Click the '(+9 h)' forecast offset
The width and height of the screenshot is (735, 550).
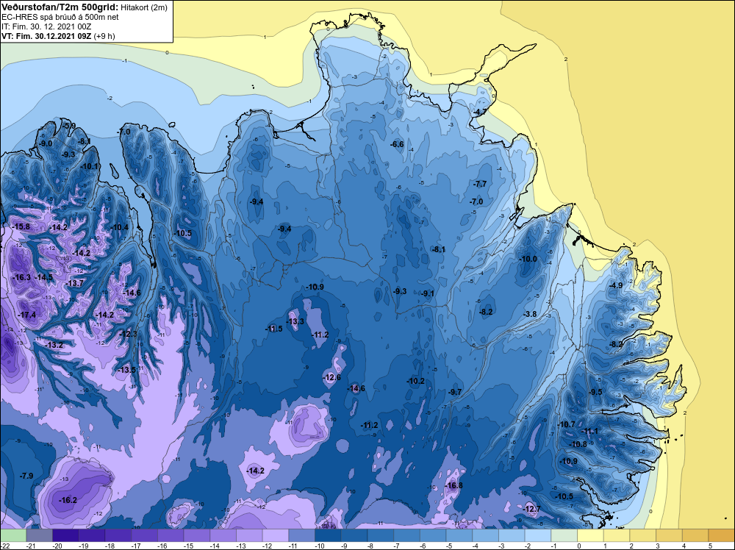104,36
